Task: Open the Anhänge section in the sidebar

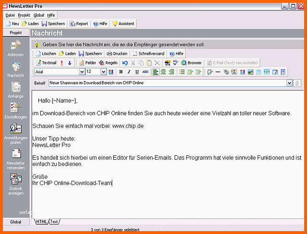Action: [x=15, y=90]
